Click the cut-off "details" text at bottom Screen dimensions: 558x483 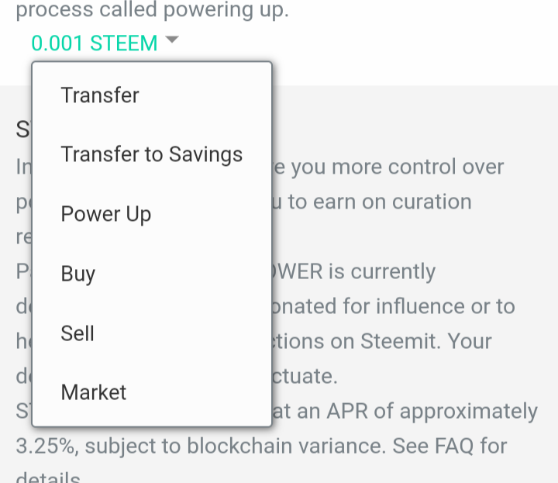[48, 476]
